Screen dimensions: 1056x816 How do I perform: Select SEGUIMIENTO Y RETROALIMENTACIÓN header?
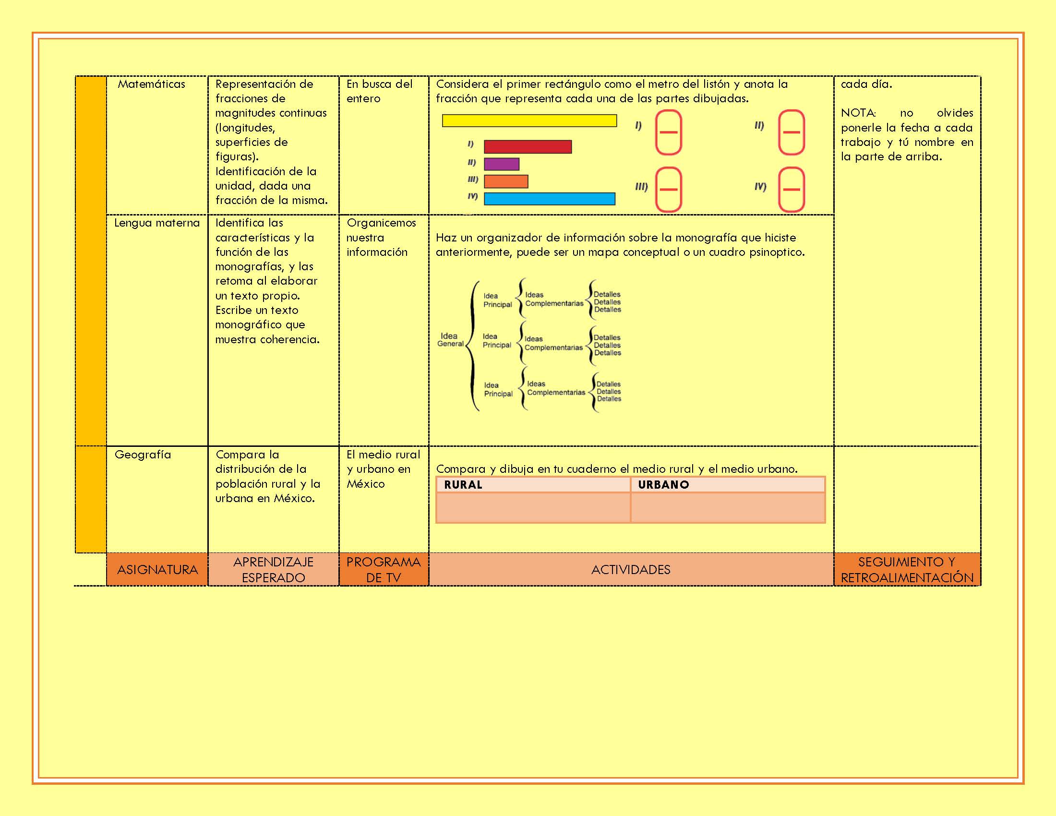coord(907,569)
